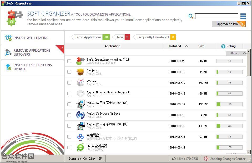Click the Soft Organizer row app icon
Viewport: 252px width, 163px height.
80,61
